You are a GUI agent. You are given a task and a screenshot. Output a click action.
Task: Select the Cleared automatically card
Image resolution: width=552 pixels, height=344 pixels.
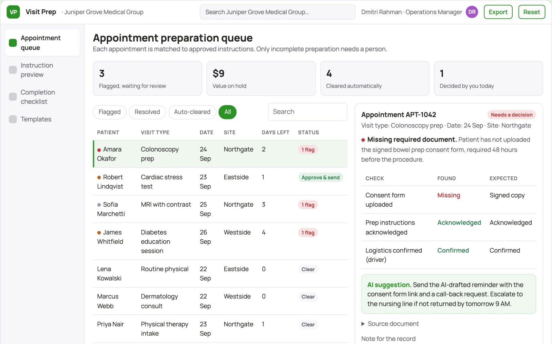(375, 79)
